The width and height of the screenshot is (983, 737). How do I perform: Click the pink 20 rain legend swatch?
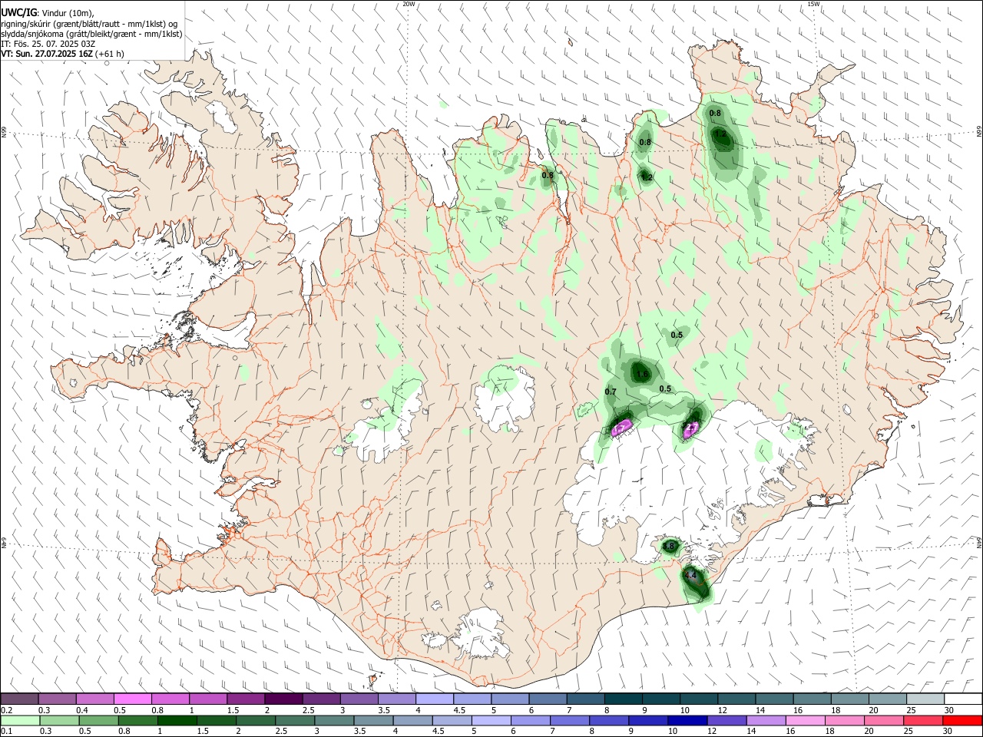click(883, 720)
